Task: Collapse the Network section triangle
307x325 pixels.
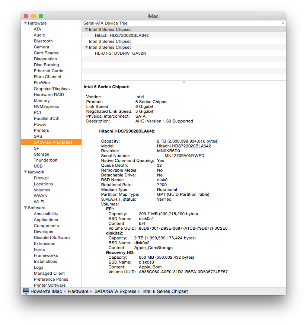Action: (x=25, y=172)
